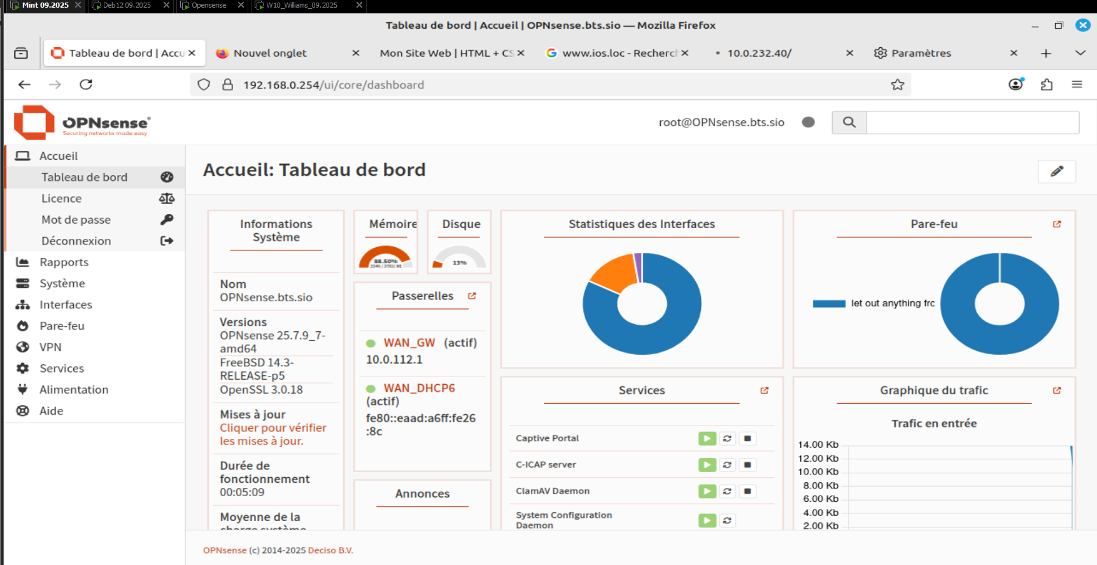Open the Firefox hamburger application menu

1077,84
